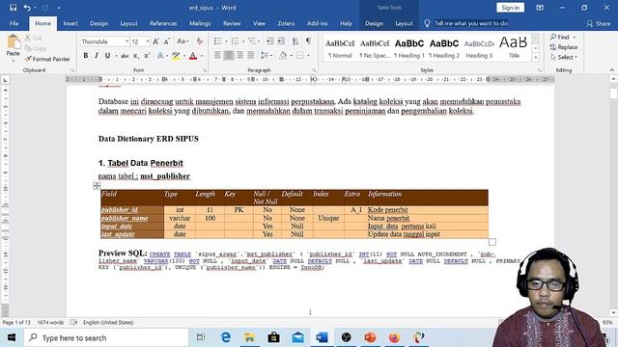
Task: Toggle italic formatting
Action: point(97,56)
